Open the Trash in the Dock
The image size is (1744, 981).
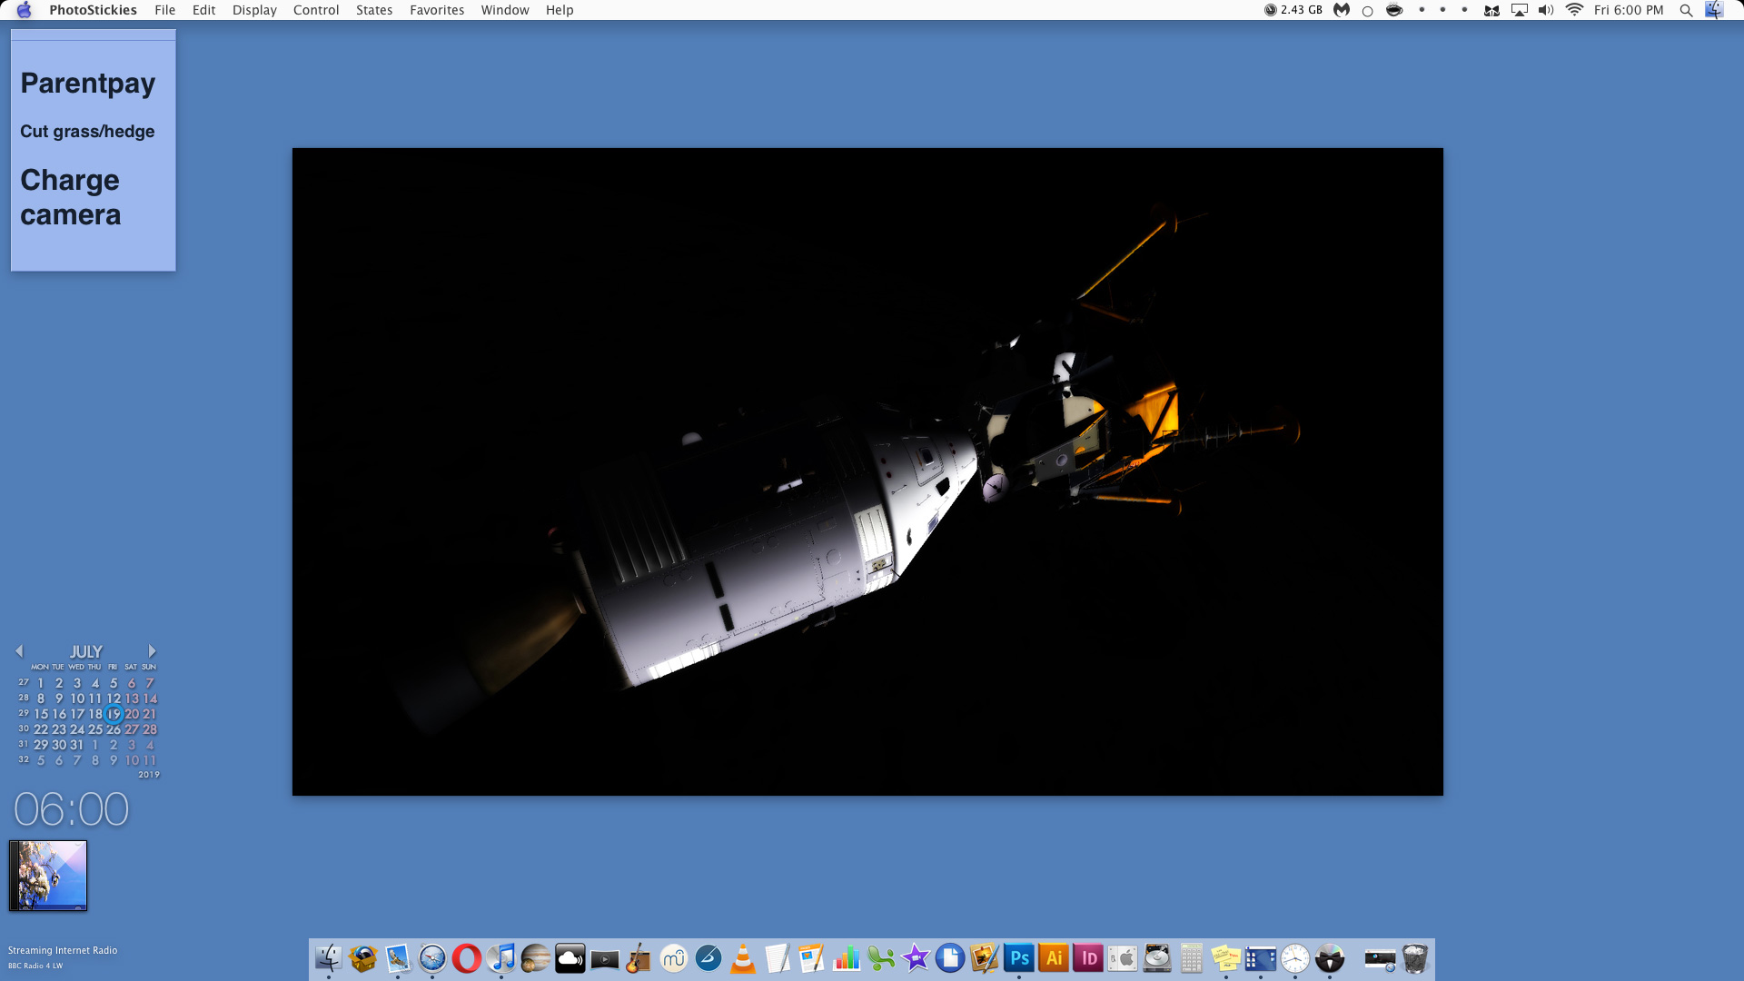1414,958
